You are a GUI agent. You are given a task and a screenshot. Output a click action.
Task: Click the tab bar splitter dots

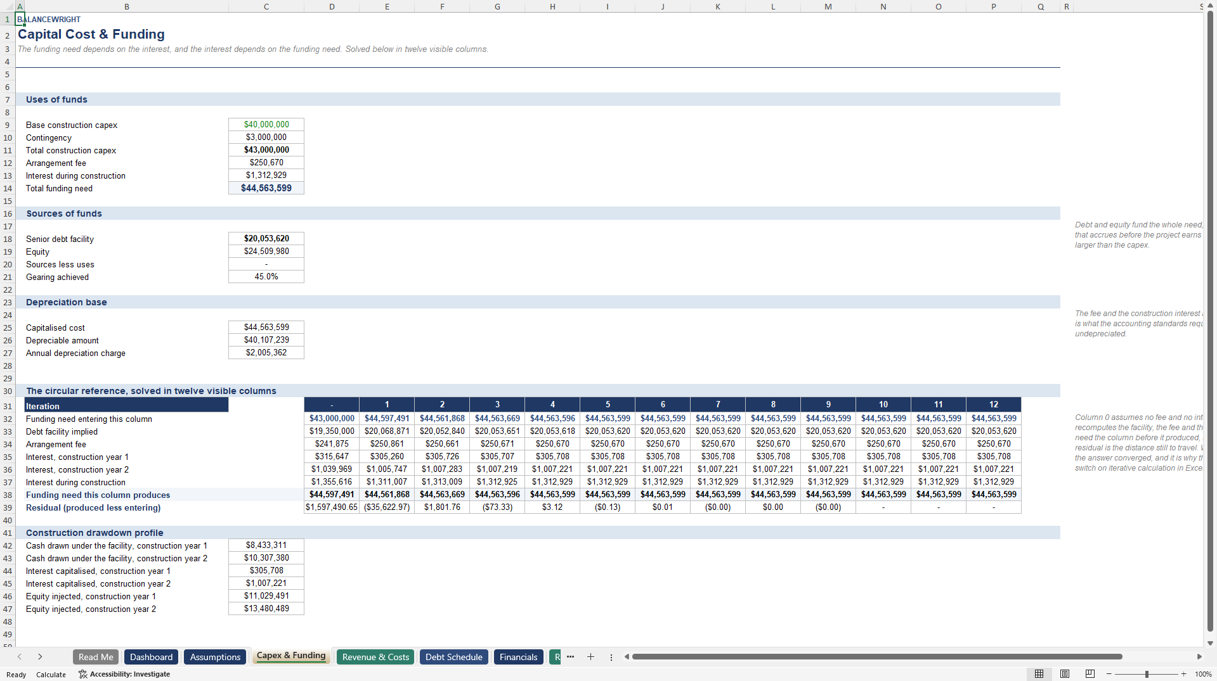coord(611,657)
